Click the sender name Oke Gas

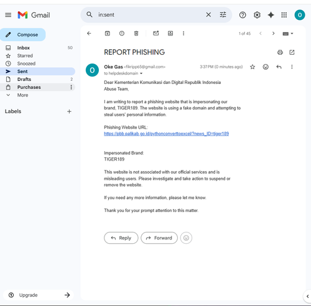pyautogui.click(x=113, y=67)
